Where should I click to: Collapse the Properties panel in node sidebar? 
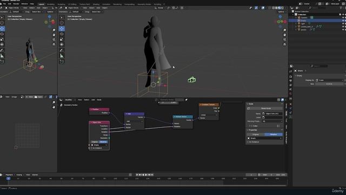[248, 130]
